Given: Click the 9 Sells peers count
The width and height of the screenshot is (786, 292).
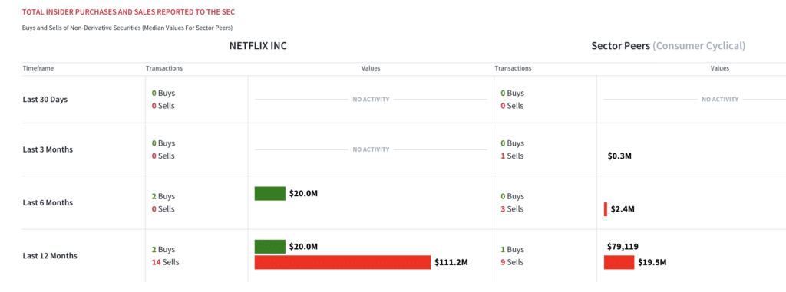Looking at the screenshot, I should point(512,262).
